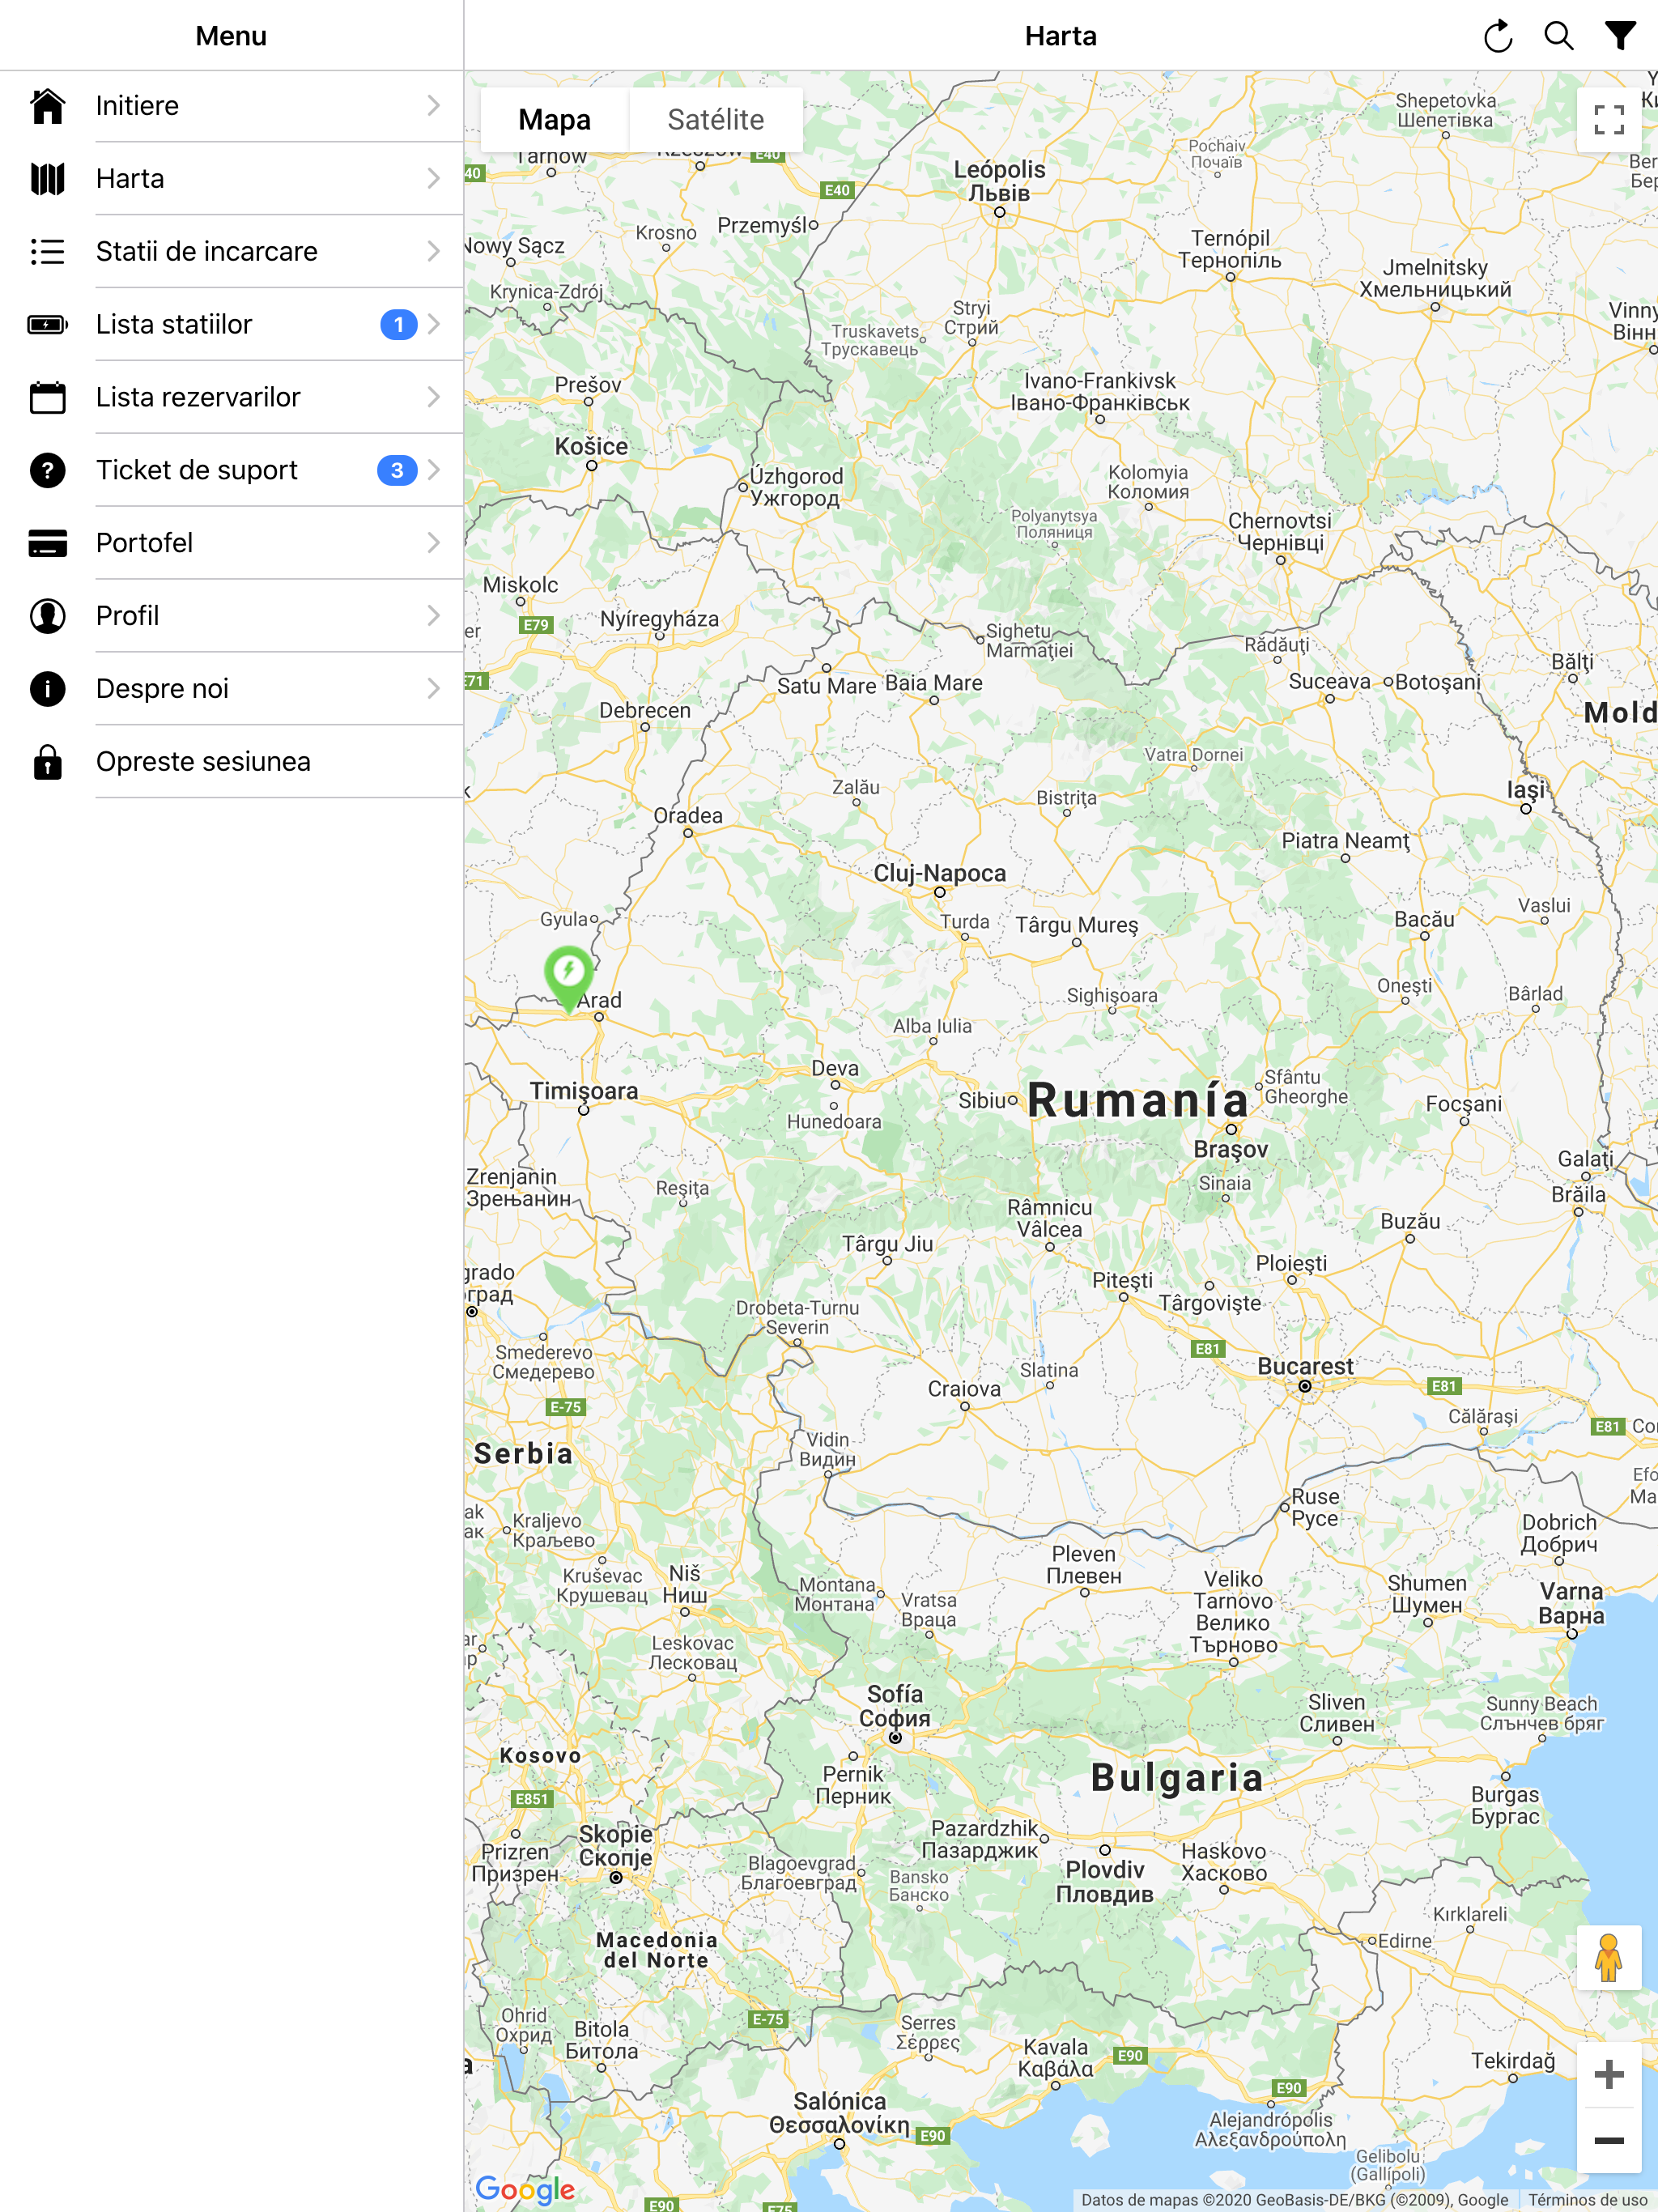Zoom in on the map
Image resolution: width=1658 pixels, height=2212 pixels.
1609,2075
